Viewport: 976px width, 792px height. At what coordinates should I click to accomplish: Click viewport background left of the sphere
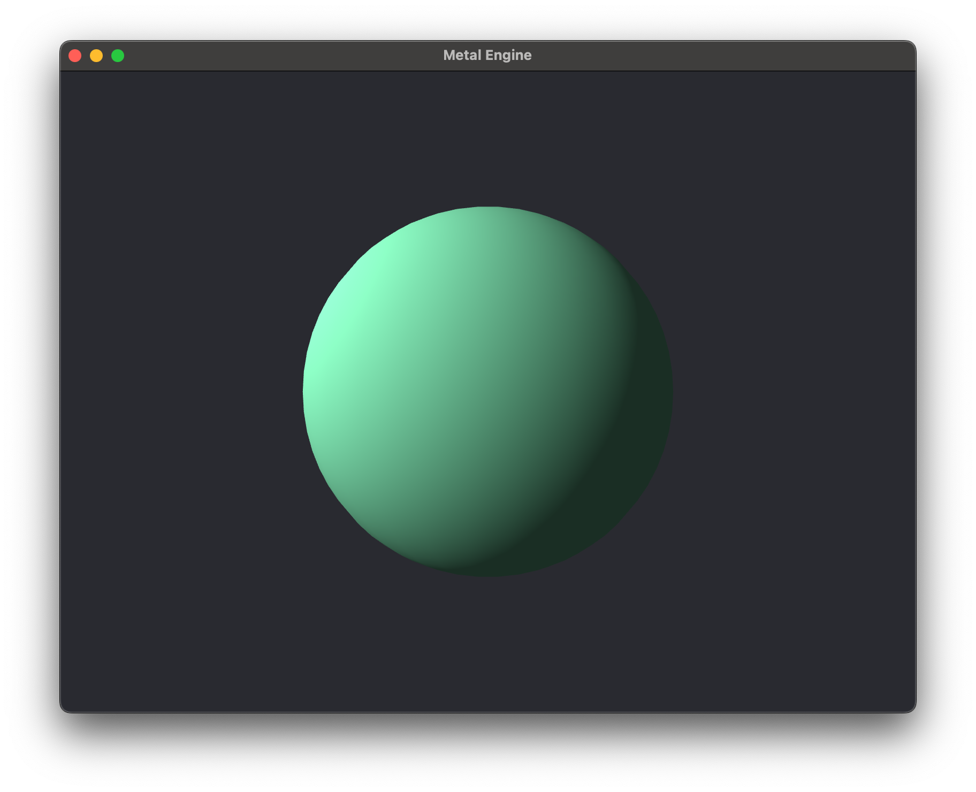[182, 391]
